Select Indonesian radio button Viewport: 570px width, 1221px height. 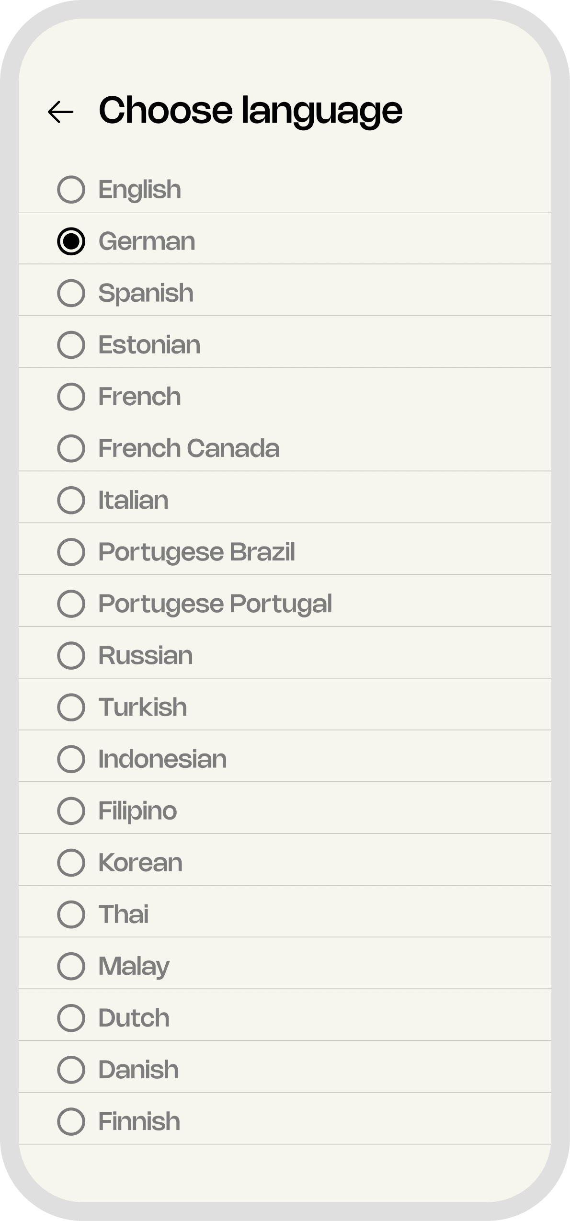pos(71,759)
